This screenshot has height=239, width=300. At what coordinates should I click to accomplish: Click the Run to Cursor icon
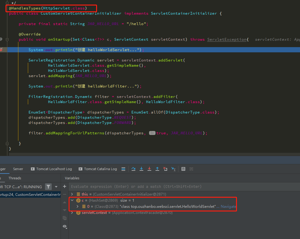[x=173, y=169]
